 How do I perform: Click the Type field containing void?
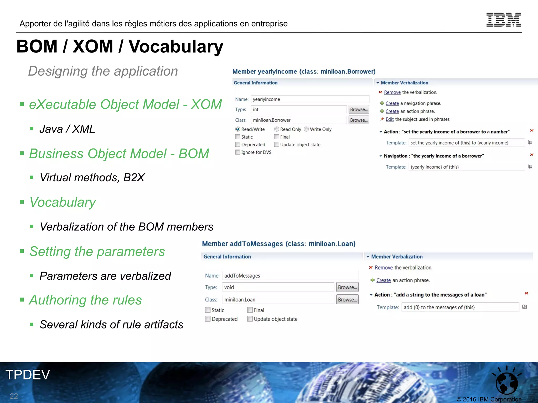pyautogui.click(x=278, y=287)
